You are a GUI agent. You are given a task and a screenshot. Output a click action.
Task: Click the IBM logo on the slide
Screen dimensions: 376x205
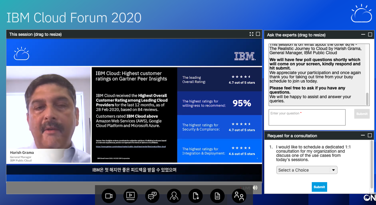click(245, 56)
